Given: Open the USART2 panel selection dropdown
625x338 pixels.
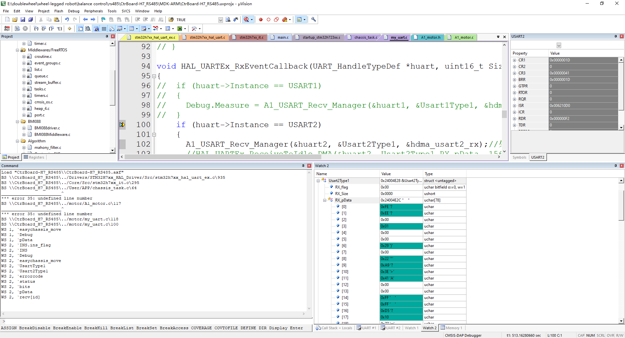Looking at the screenshot, I should 559,45.
